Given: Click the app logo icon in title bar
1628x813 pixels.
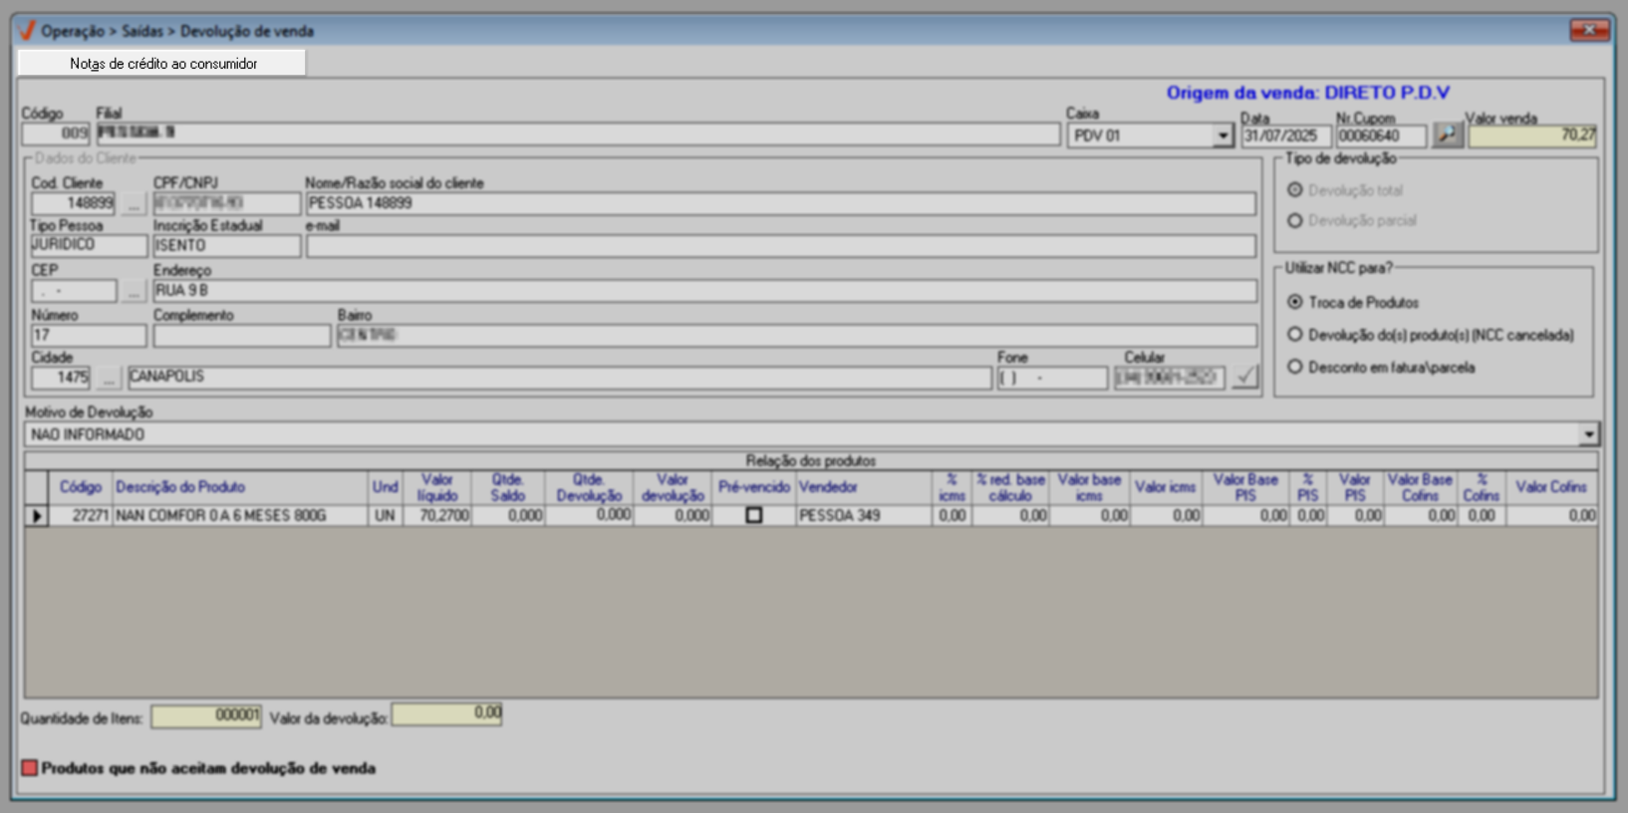Looking at the screenshot, I should coord(27,31).
